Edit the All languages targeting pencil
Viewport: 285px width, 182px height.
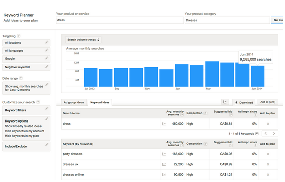click(x=47, y=50)
